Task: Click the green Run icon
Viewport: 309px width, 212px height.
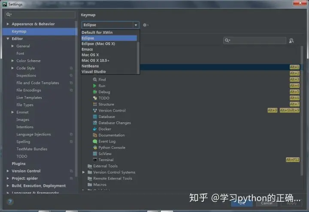Action: (95, 86)
